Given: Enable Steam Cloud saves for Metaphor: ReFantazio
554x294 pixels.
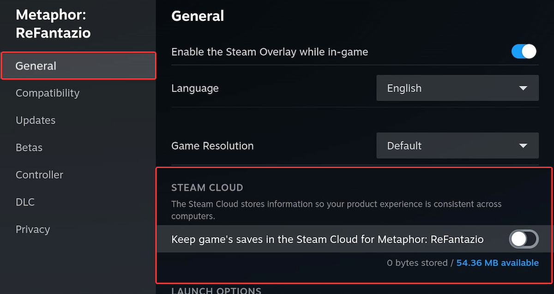Looking at the screenshot, I should click(524, 239).
